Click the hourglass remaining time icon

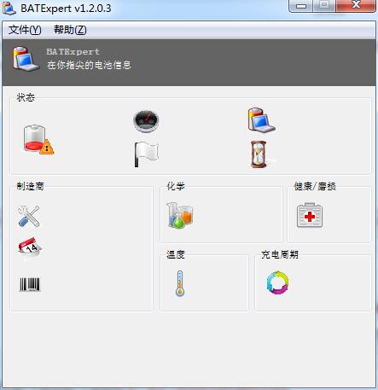(x=259, y=154)
